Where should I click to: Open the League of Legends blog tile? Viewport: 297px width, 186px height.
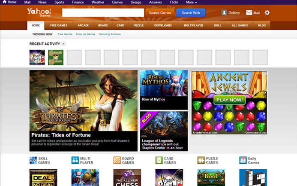pos(164,131)
